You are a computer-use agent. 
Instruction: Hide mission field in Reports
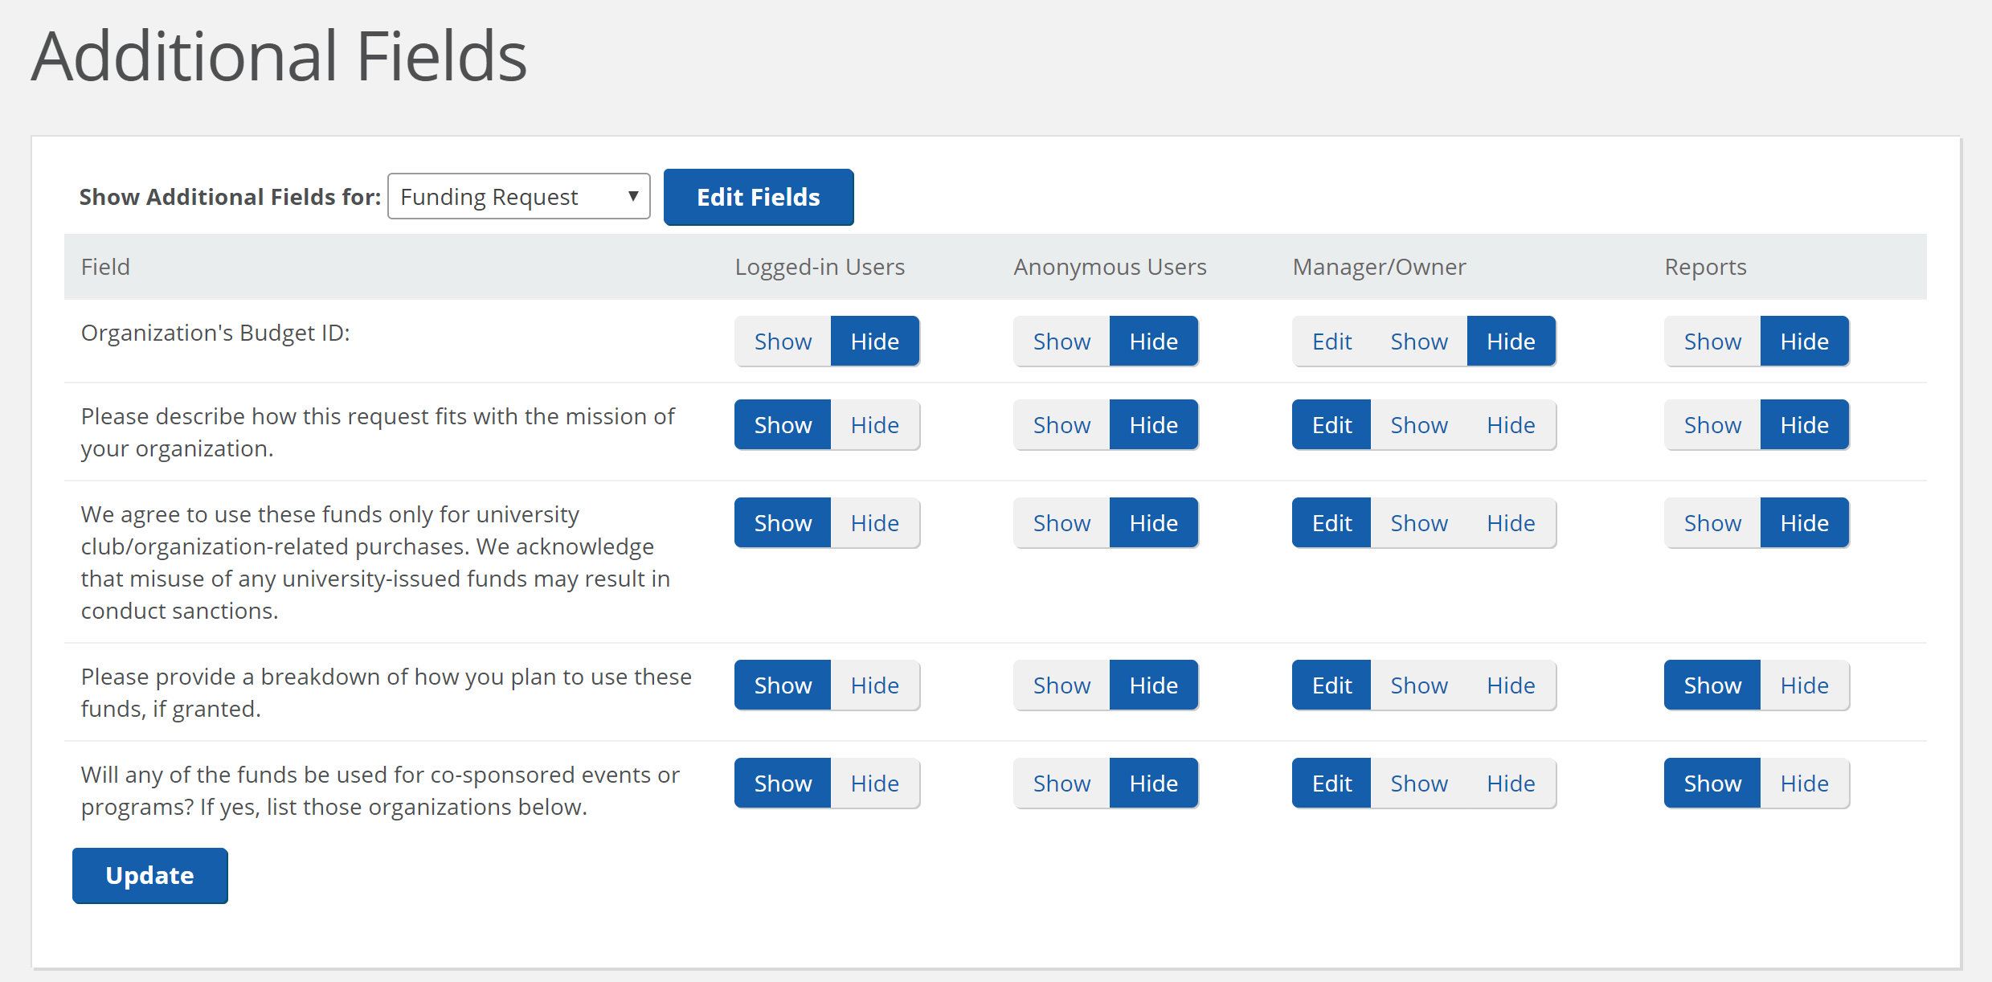(1805, 425)
